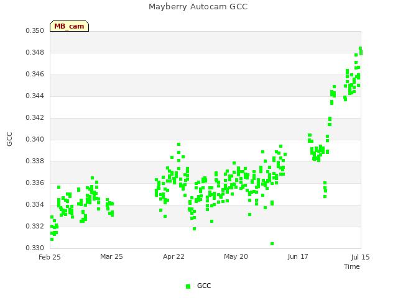Click the Jun 17 date label
398x298 pixels.
point(298,256)
